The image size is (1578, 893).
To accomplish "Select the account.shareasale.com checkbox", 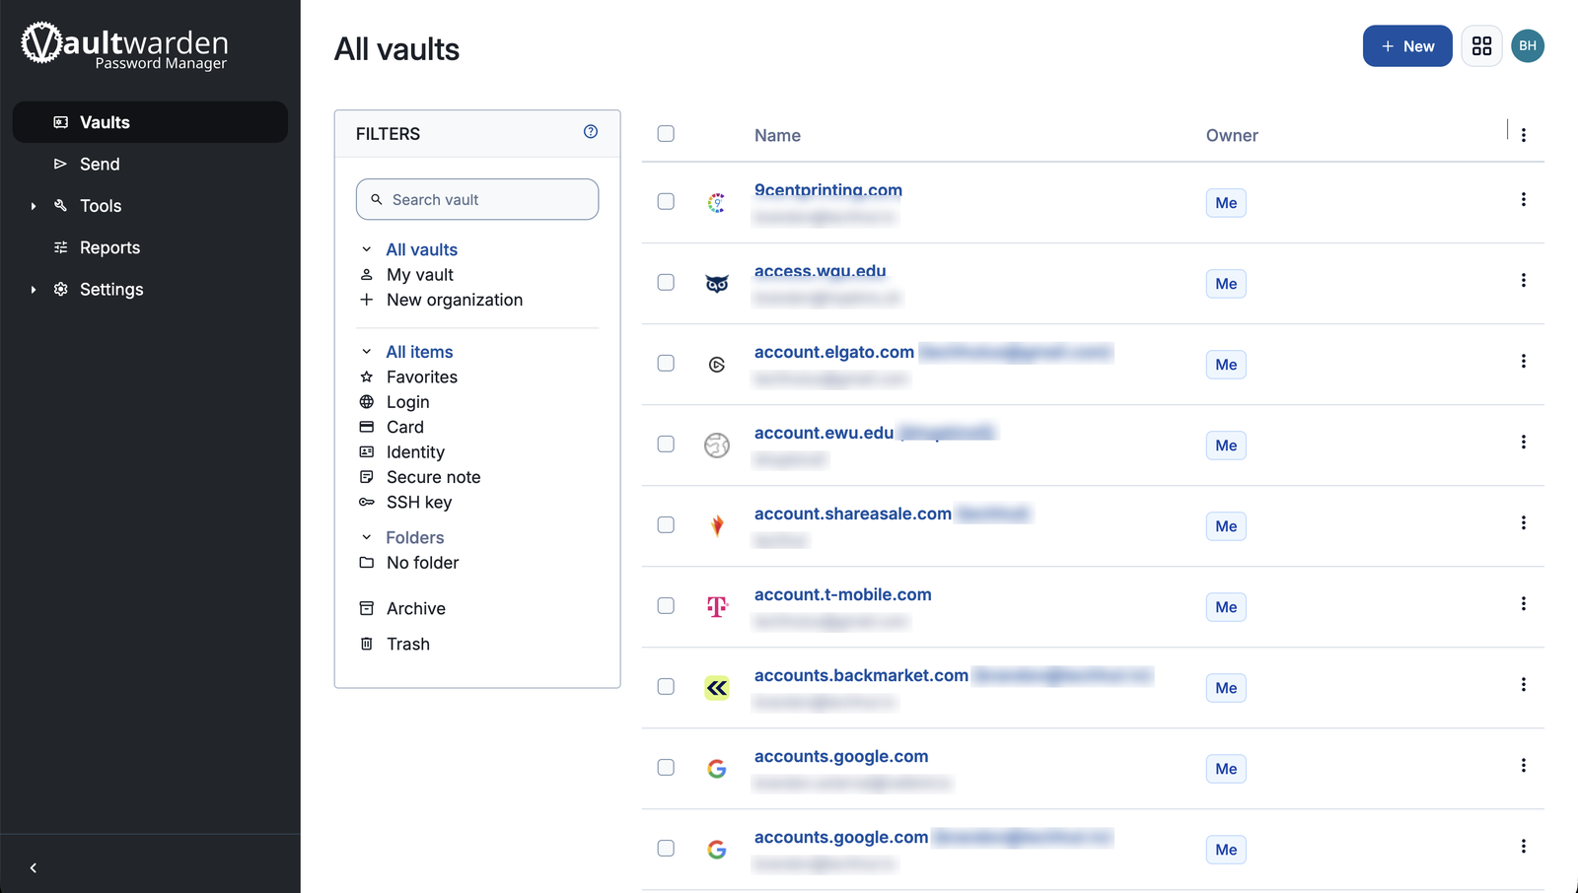I will tap(666, 524).
